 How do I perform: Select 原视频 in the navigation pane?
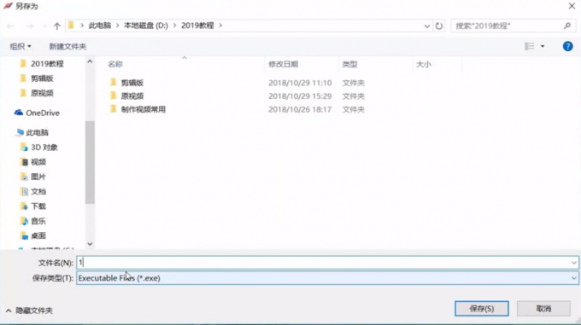click(42, 93)
